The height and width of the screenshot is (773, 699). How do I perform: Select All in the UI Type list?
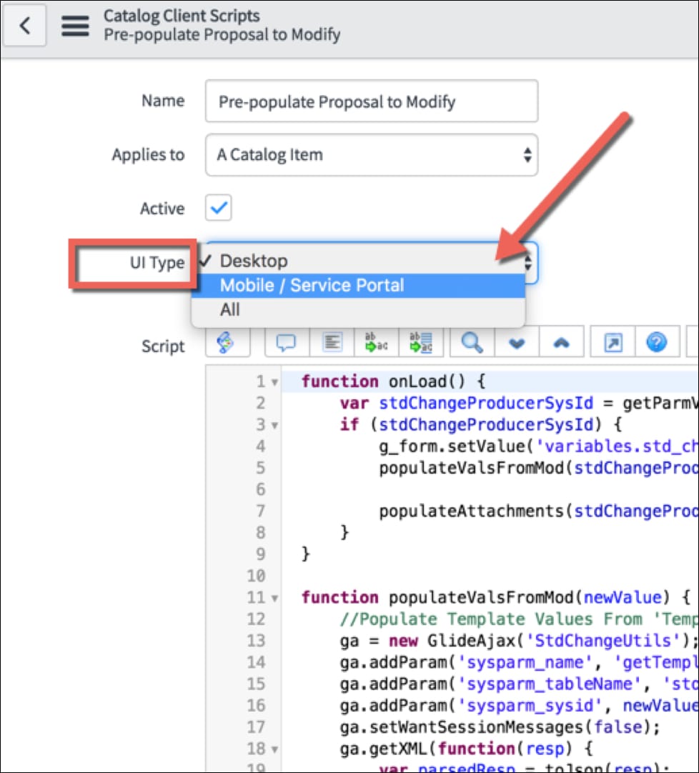358,309
